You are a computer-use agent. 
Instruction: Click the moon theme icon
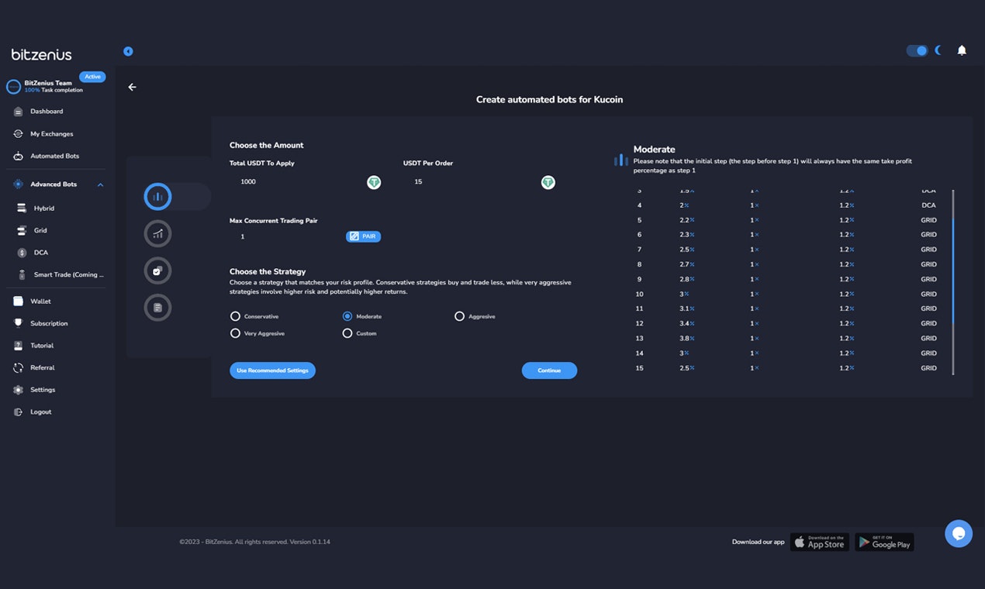click(x=938, y=50)
